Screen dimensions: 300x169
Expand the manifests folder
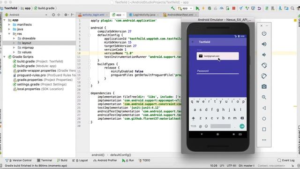coord(9,24)
